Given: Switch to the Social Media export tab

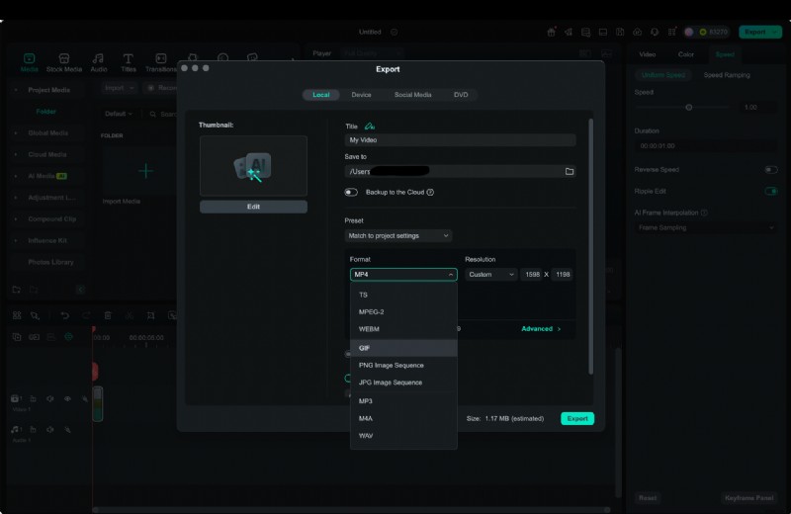Looking at the screenshot, I should coord(412,95).
